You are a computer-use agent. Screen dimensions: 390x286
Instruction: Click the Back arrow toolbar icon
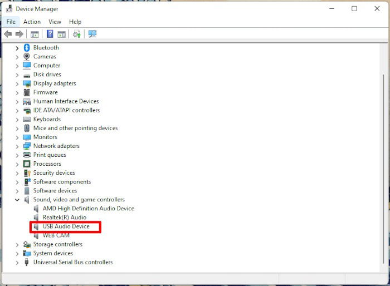pos(8,34)
